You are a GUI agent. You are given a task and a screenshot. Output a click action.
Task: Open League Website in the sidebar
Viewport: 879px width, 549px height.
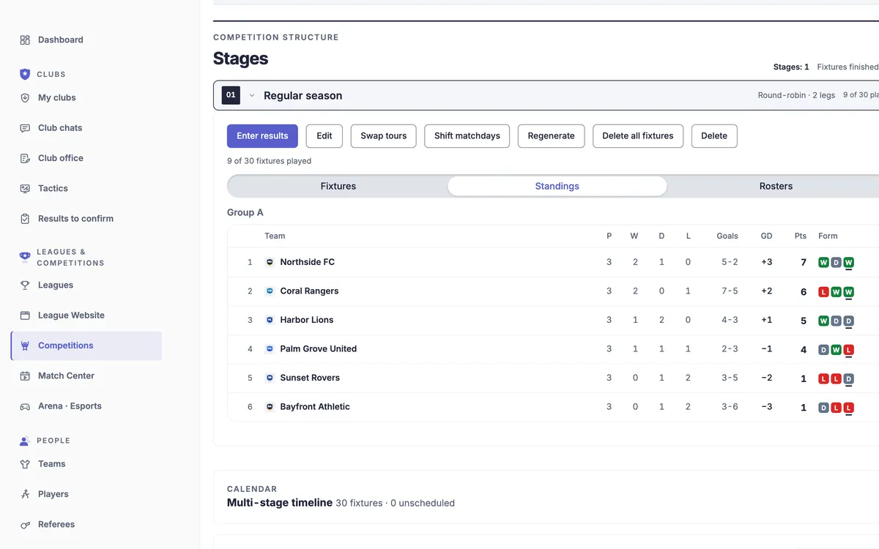click(x=86, y=315)
